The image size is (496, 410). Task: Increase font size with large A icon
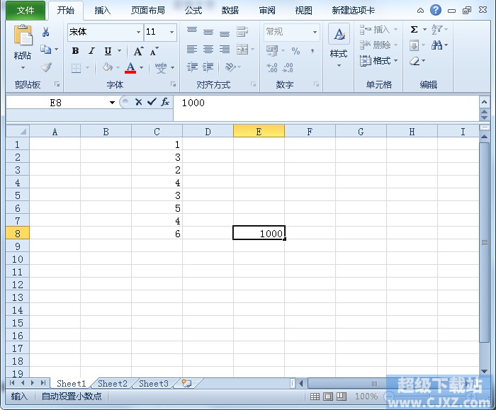point(138,51)
